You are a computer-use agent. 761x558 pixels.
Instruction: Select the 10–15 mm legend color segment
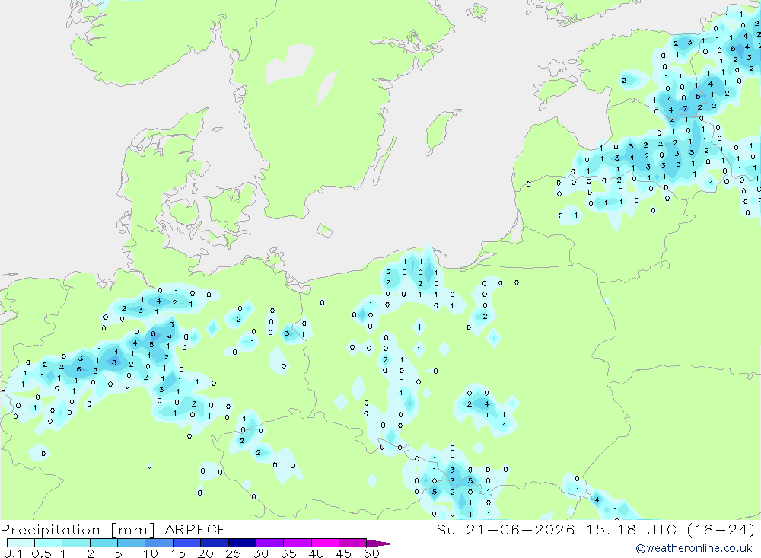pyautogui.click(x=159, y=543)
